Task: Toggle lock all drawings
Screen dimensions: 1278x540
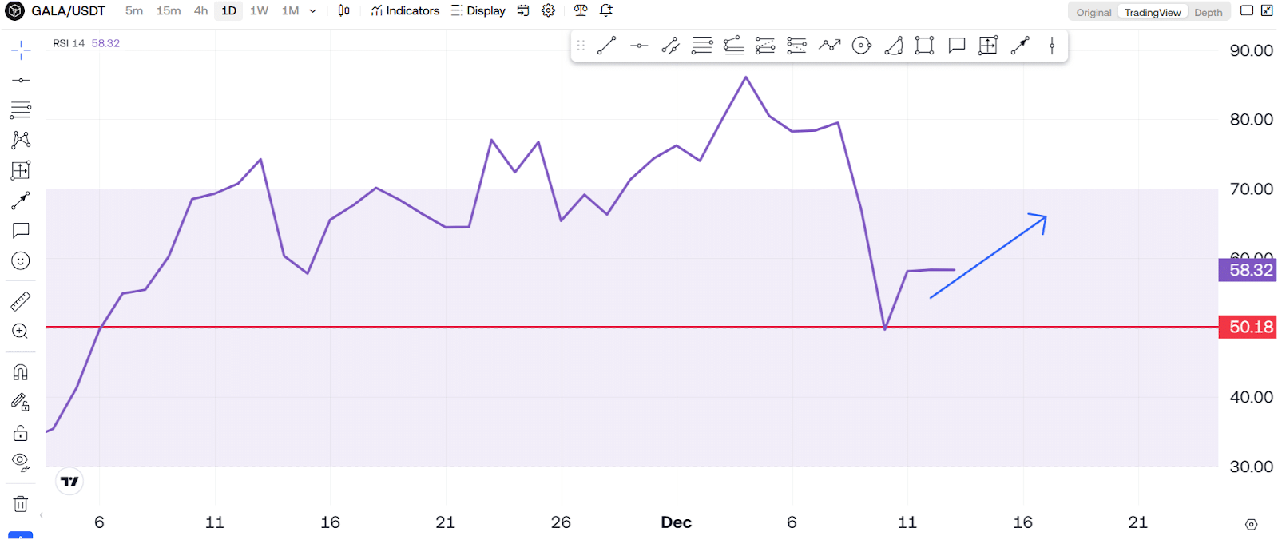Action: [x=21, y=433]
